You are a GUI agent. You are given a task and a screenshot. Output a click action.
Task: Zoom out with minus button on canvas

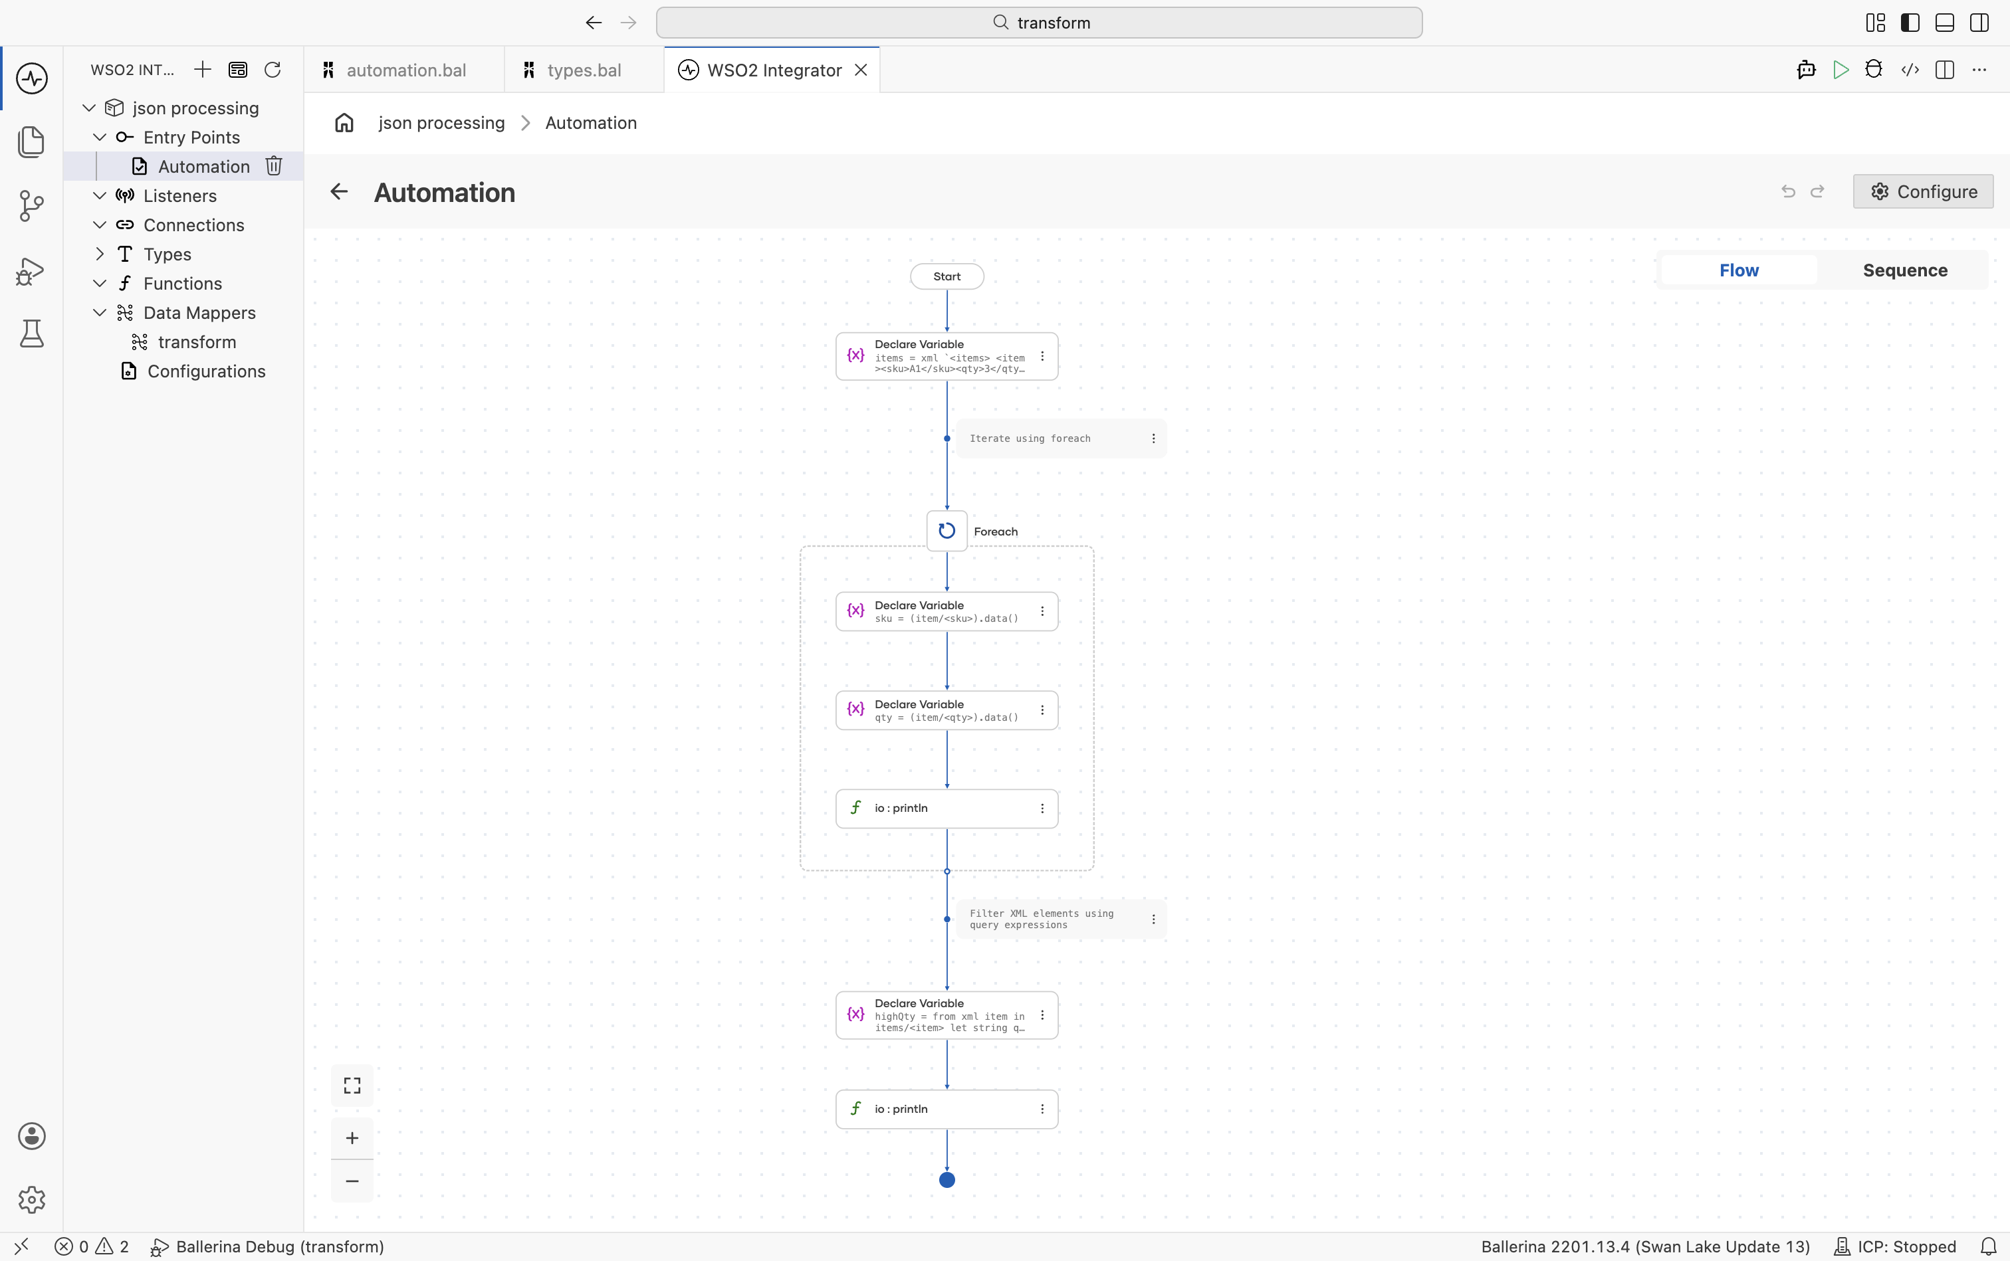352,1181
